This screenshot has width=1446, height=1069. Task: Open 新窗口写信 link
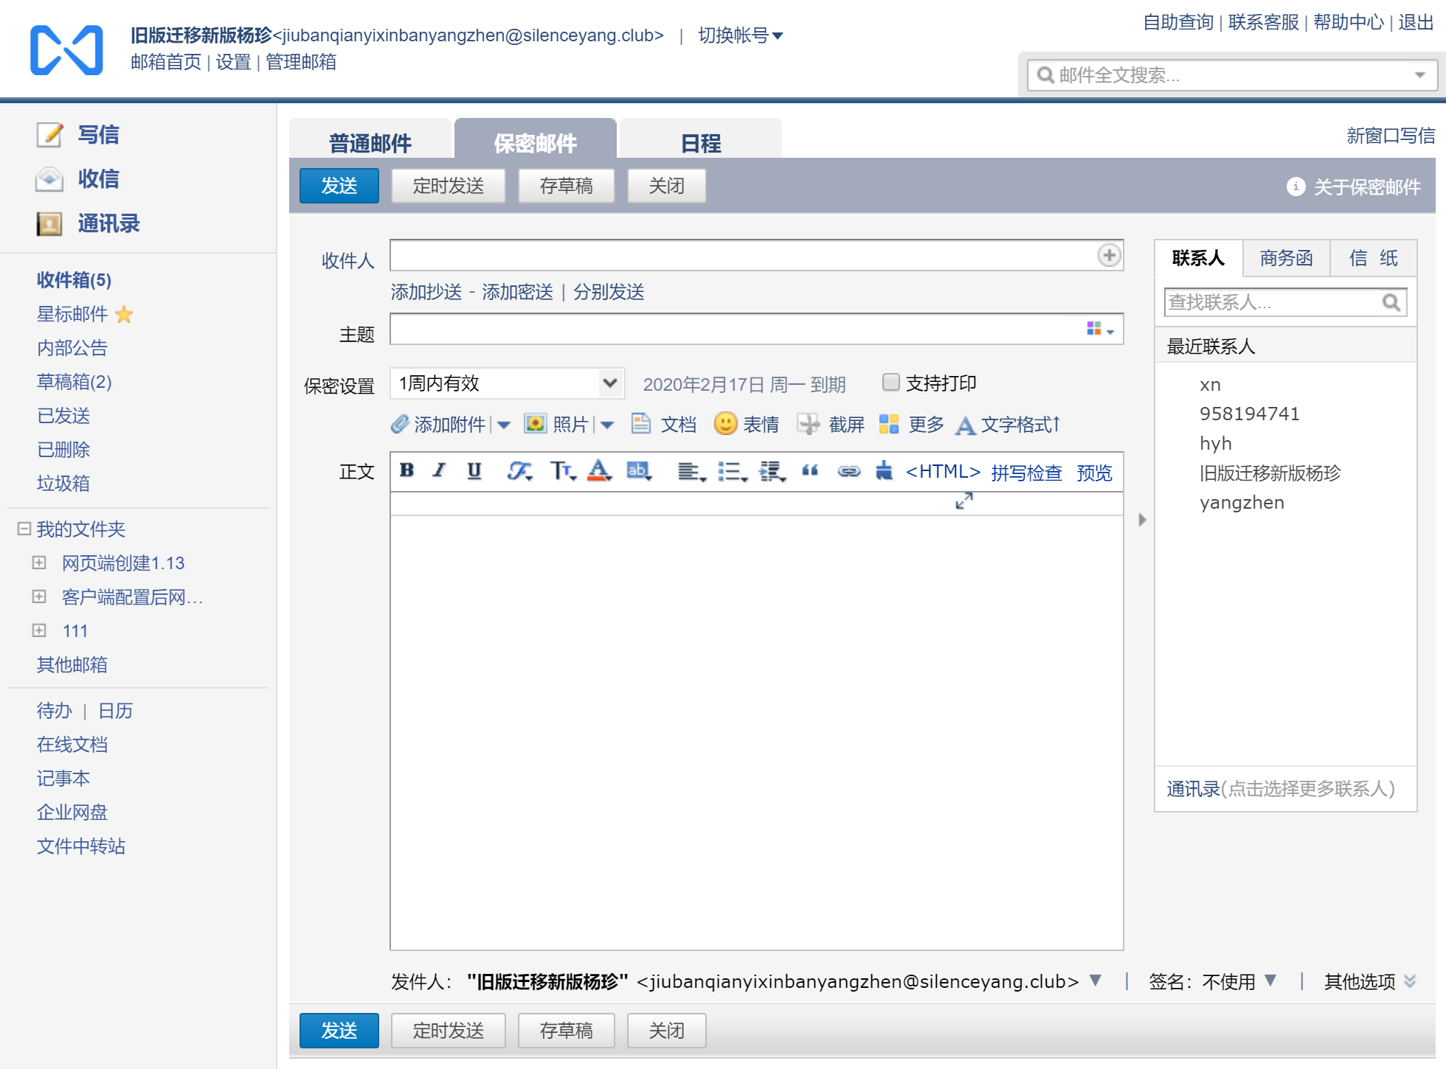click(x=1391, y=136)
